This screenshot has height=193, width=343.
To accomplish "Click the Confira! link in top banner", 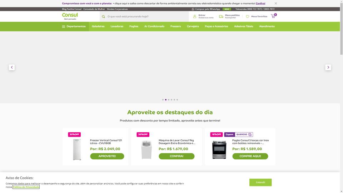I will coord(260,4).
